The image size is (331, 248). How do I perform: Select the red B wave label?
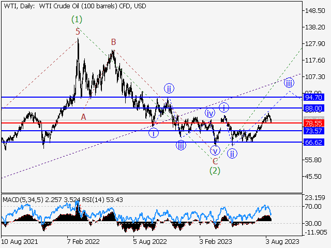[x=114, y=42]
